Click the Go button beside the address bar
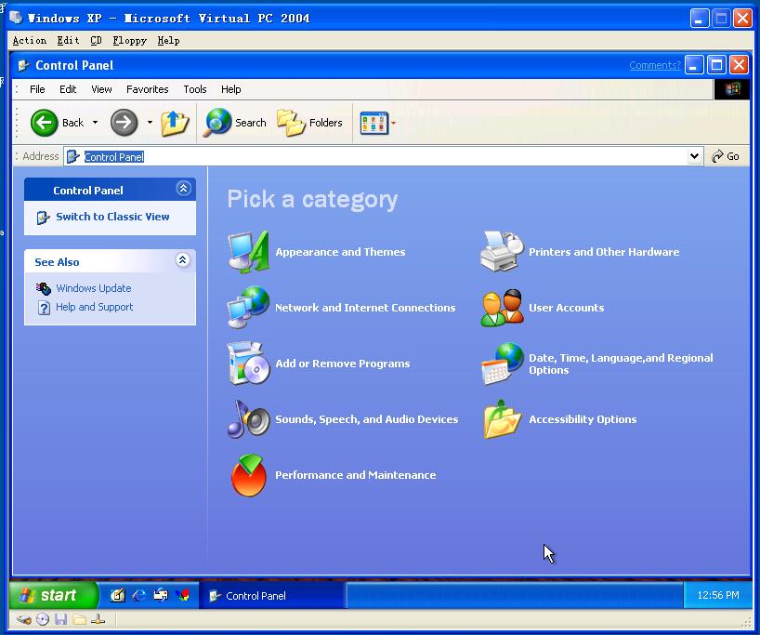 pyautogui.click(x=726, y=156)
